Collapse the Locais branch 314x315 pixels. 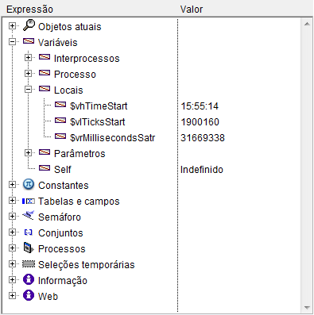coord(28,89)
